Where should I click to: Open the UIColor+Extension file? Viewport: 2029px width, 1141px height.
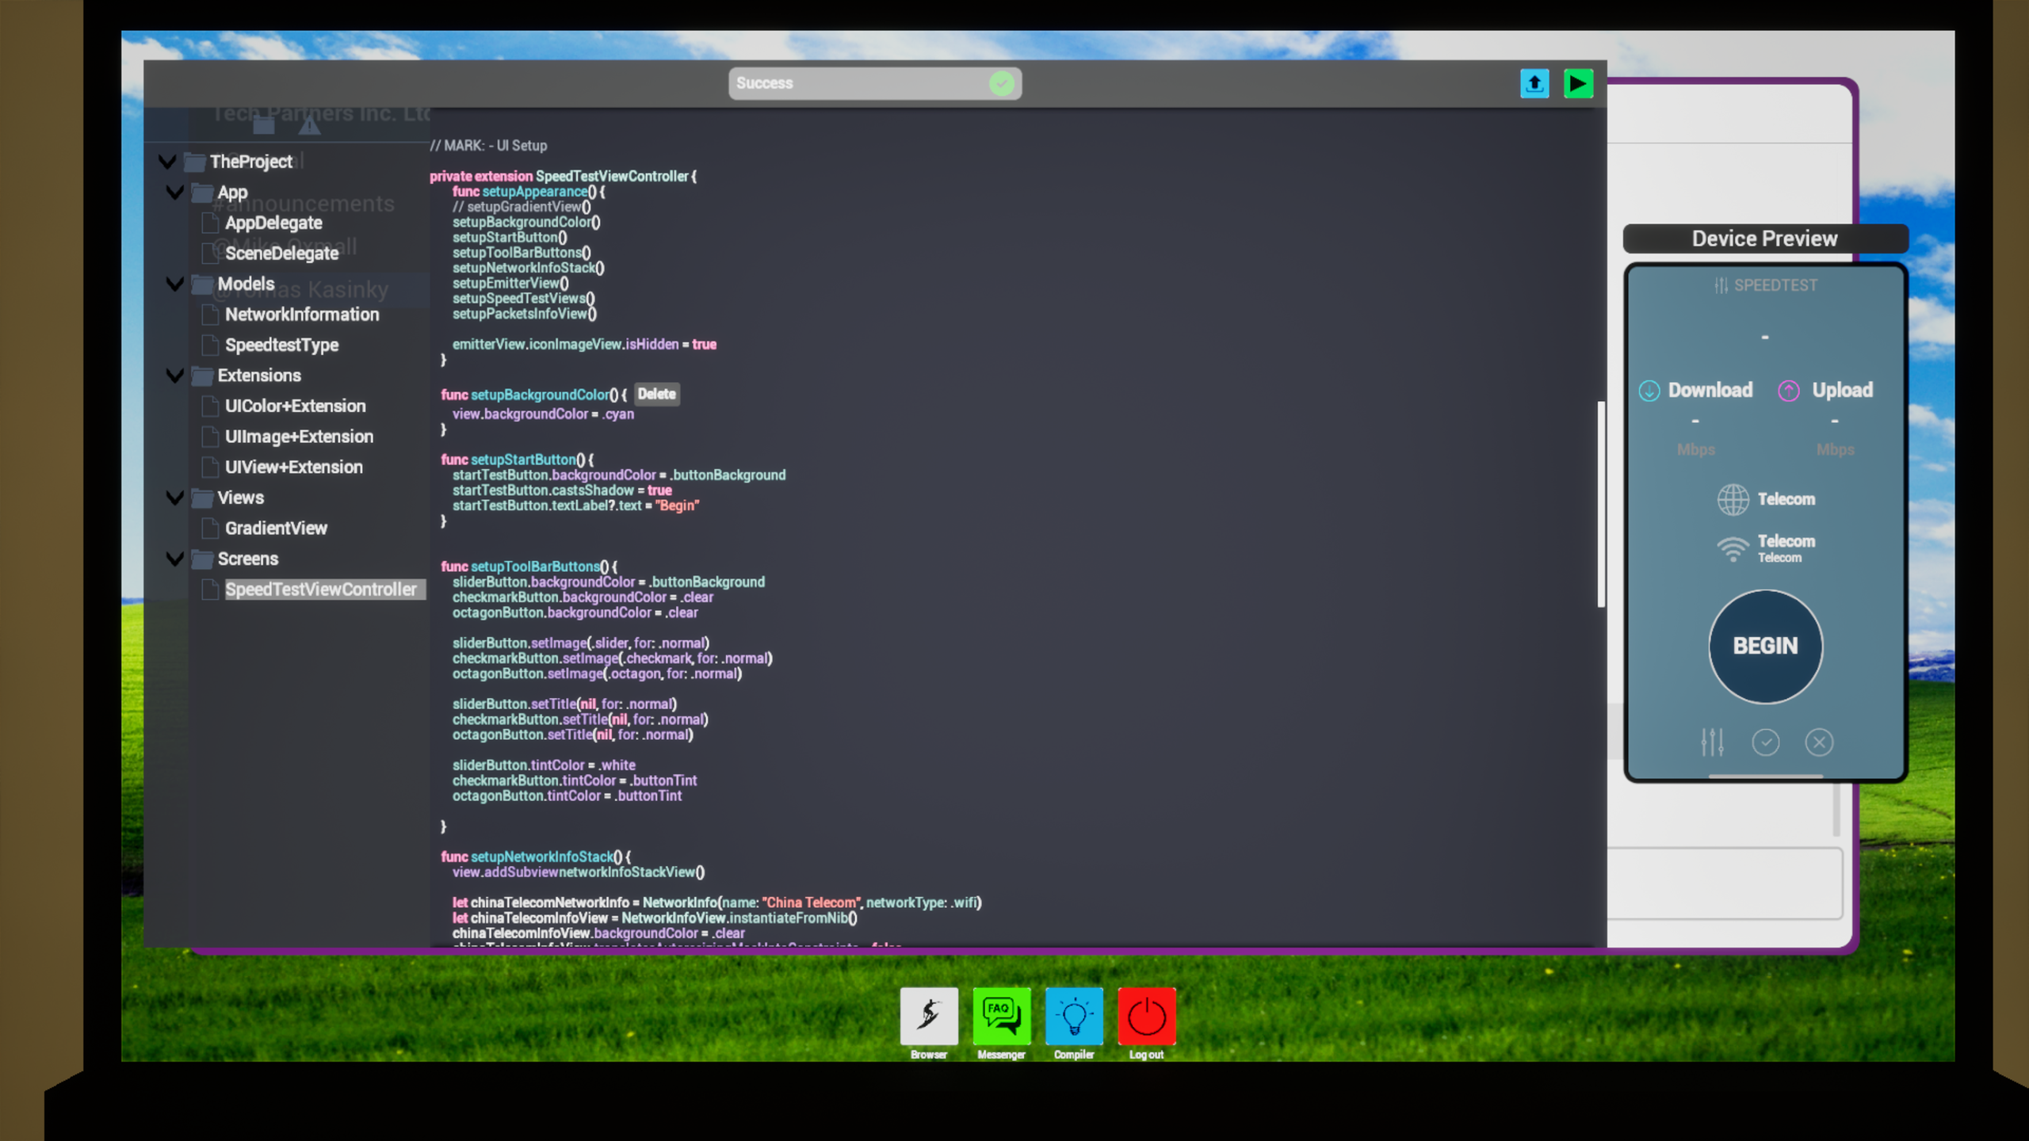point(296,406)
